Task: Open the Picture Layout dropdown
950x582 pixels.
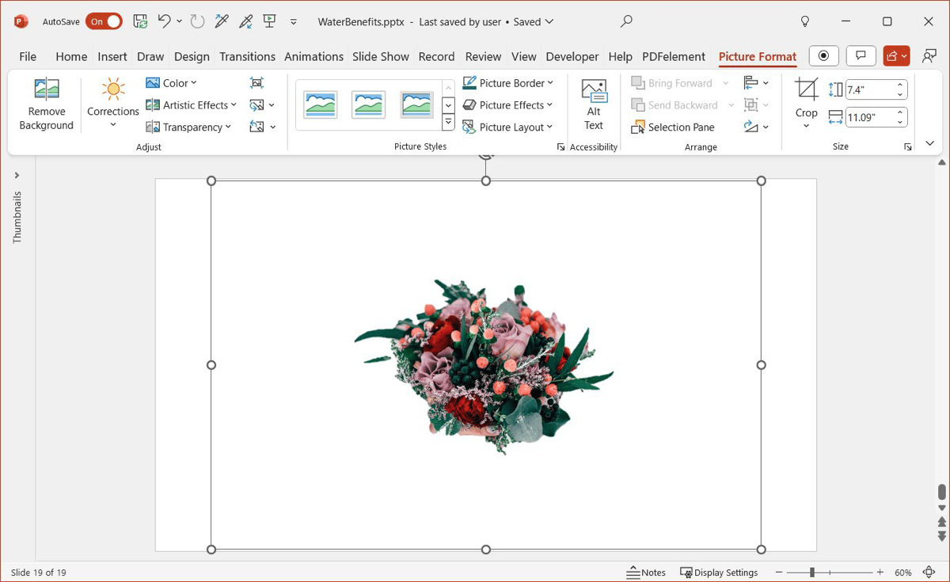Action: (507, 127)
